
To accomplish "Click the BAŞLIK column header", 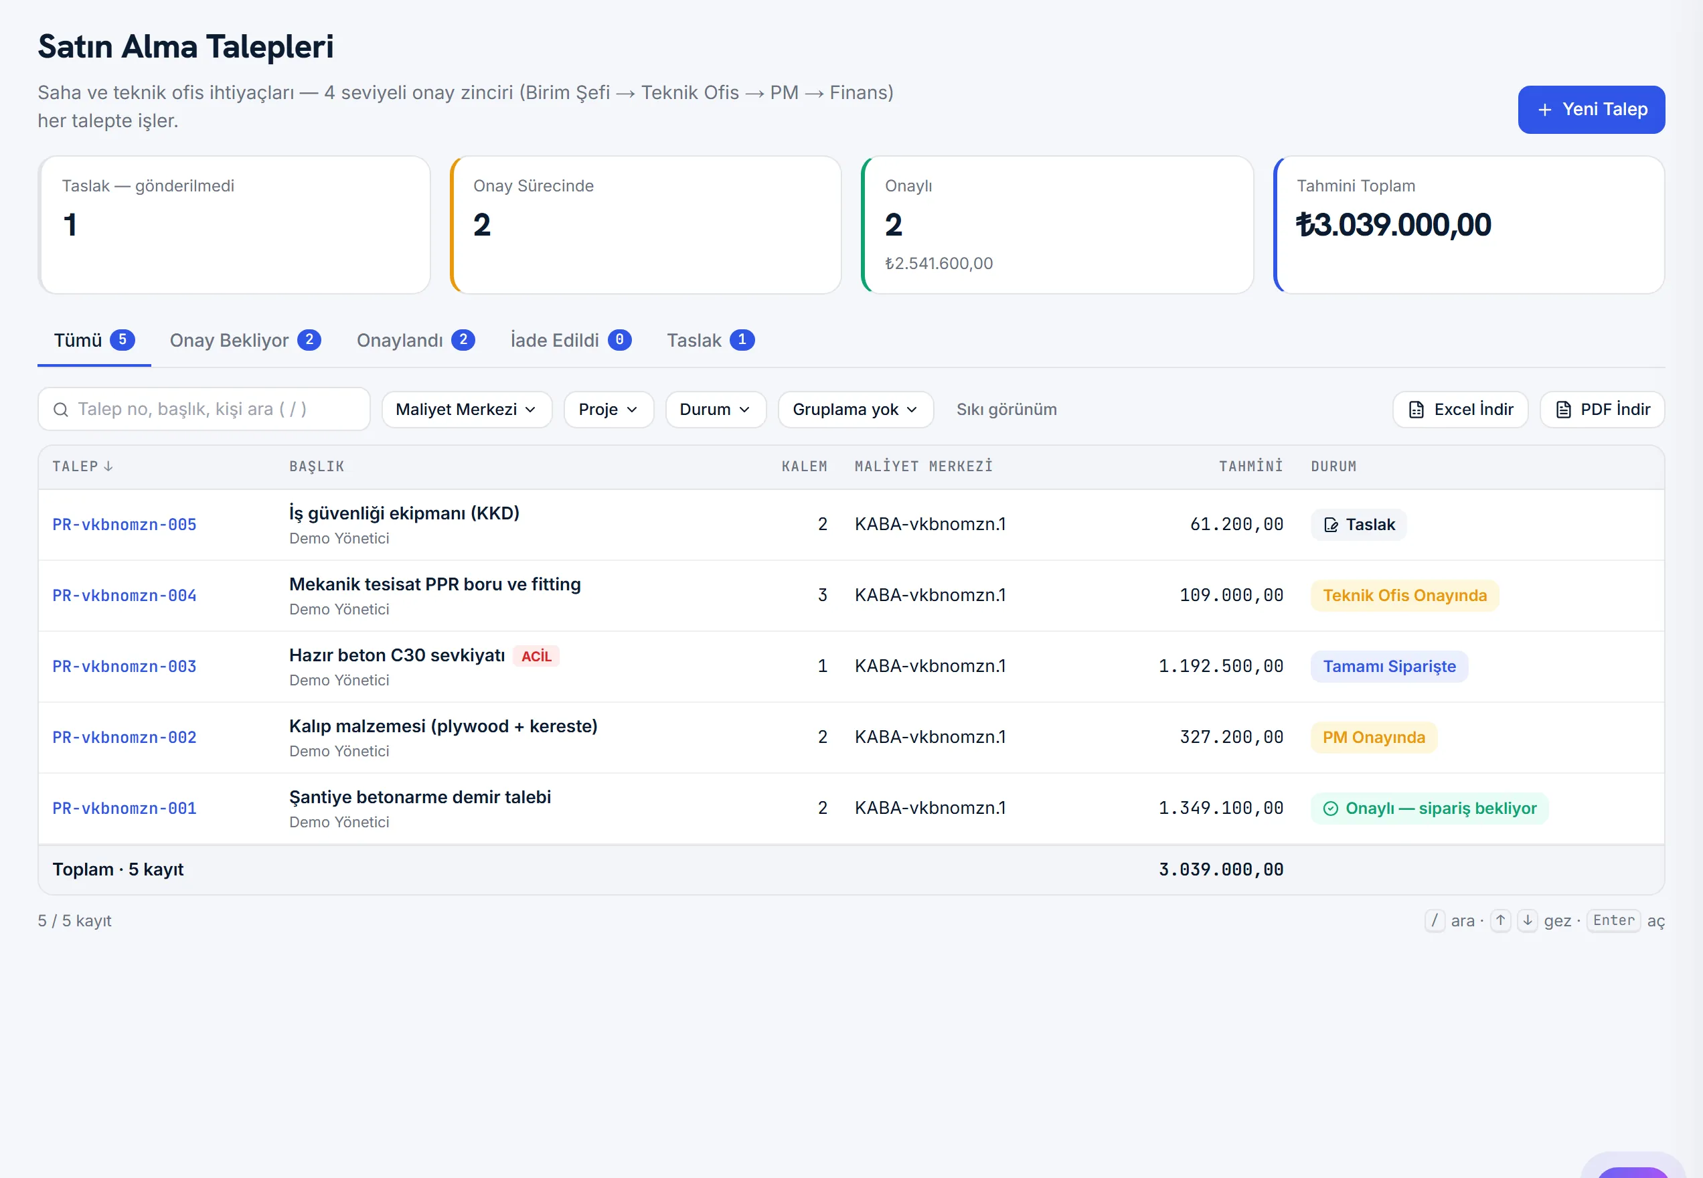I will (317, 467).
